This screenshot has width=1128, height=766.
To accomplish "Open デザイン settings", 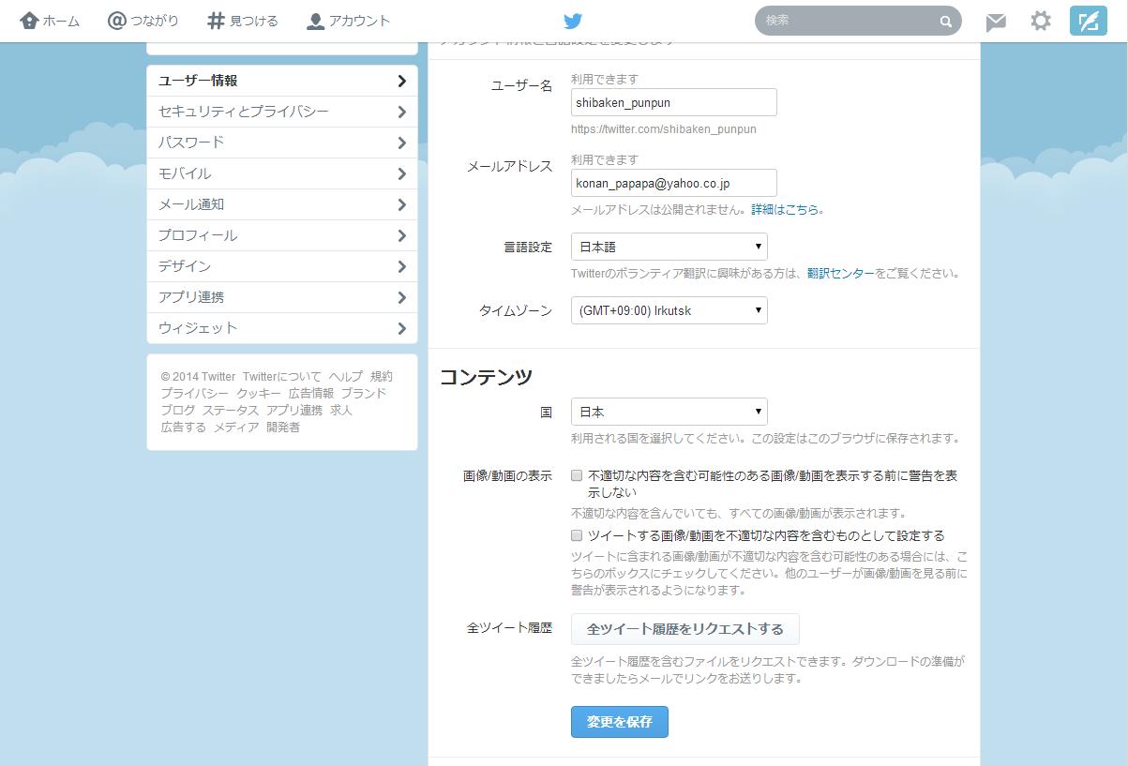I will tap(282, 266).
